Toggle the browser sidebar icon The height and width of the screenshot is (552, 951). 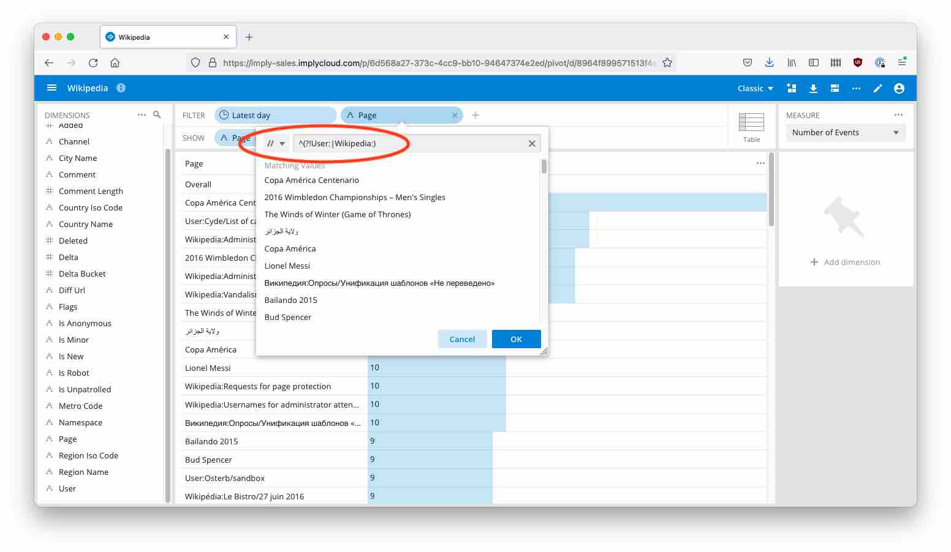[x=814, y=62]
